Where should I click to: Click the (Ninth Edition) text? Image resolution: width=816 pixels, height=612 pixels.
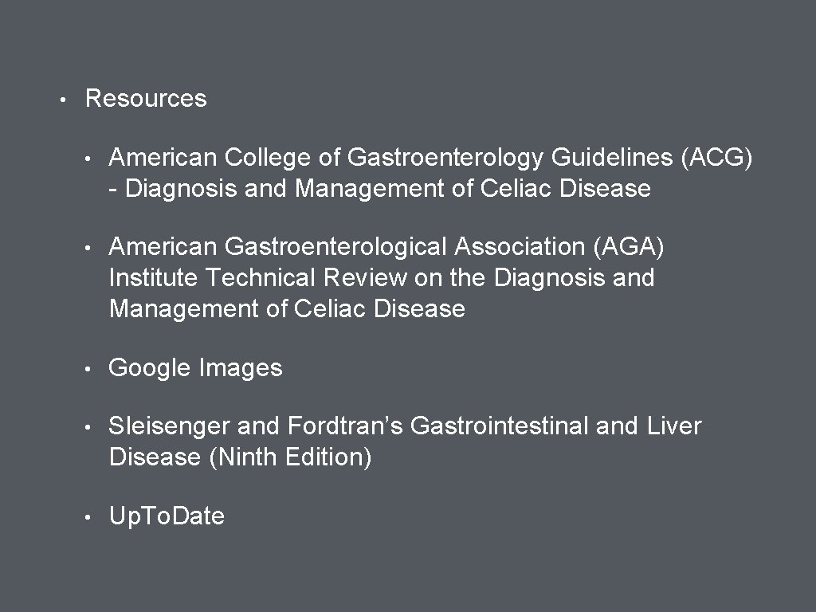coord(290,457)
